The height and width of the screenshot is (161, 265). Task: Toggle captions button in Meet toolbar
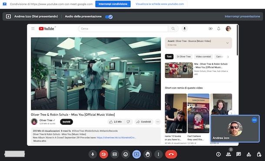[x=115, y=154]
